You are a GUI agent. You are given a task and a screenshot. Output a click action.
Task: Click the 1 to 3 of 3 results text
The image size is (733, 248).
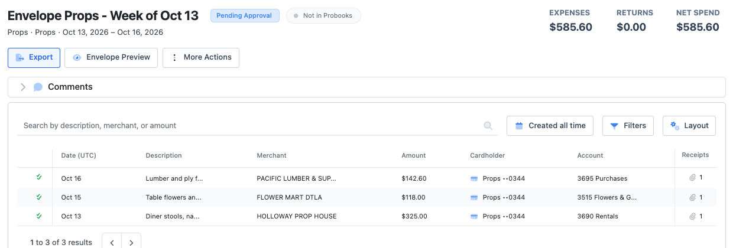point(61,242)
